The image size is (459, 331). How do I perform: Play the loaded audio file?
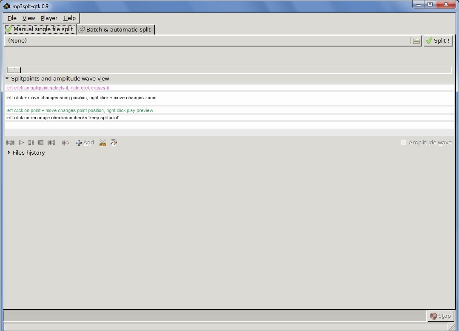[21, 142]
